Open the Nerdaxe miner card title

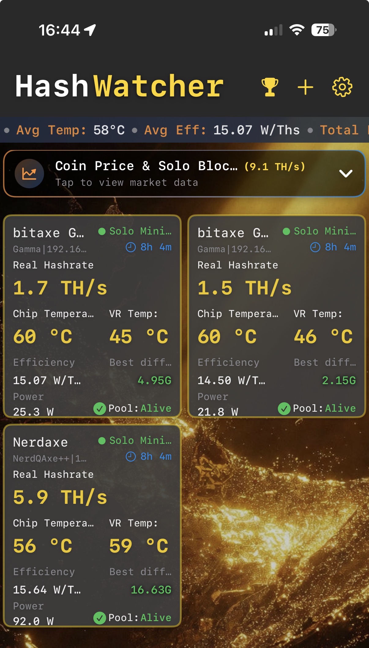(40, 442)
